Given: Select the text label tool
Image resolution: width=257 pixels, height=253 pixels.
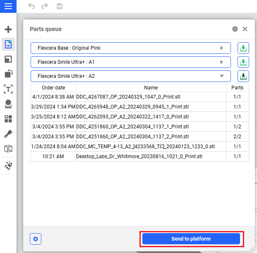Looking at the screenshot, I should tap(8, 89).
